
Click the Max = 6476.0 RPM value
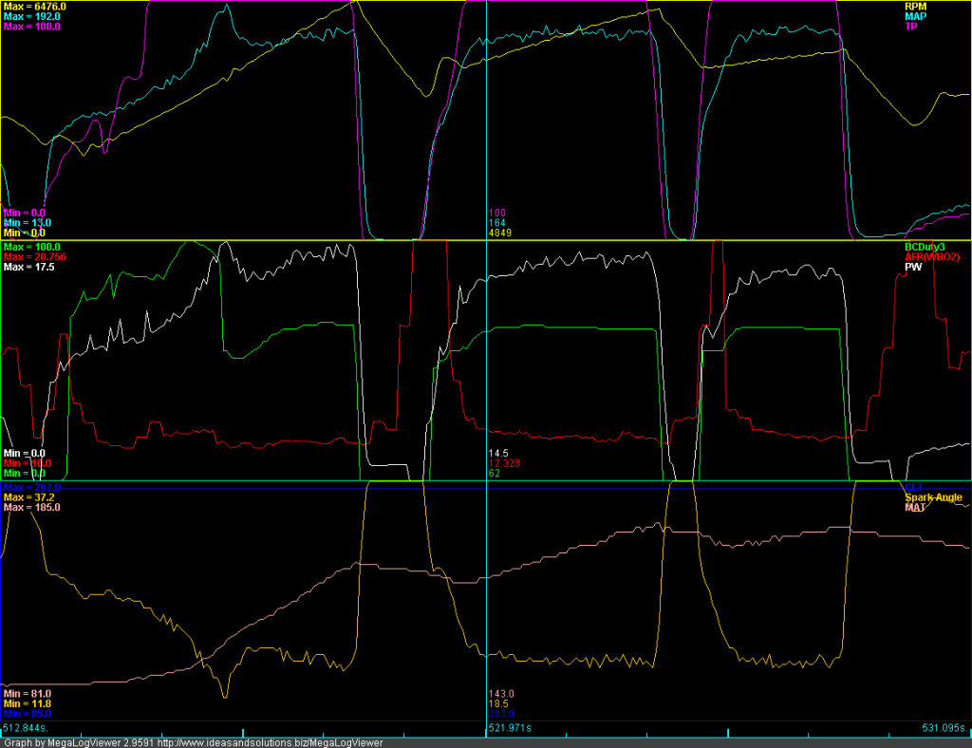[35, 7]
